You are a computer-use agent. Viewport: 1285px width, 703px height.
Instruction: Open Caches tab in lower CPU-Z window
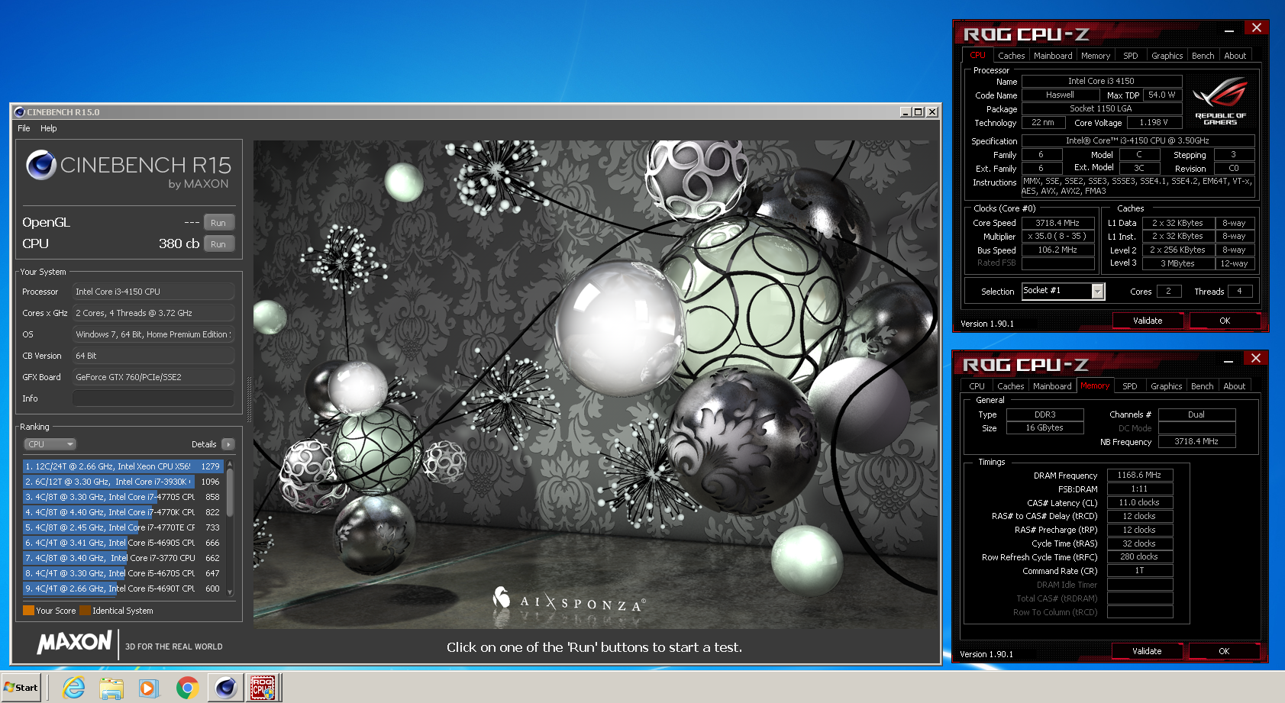[x=1010, y=386]
